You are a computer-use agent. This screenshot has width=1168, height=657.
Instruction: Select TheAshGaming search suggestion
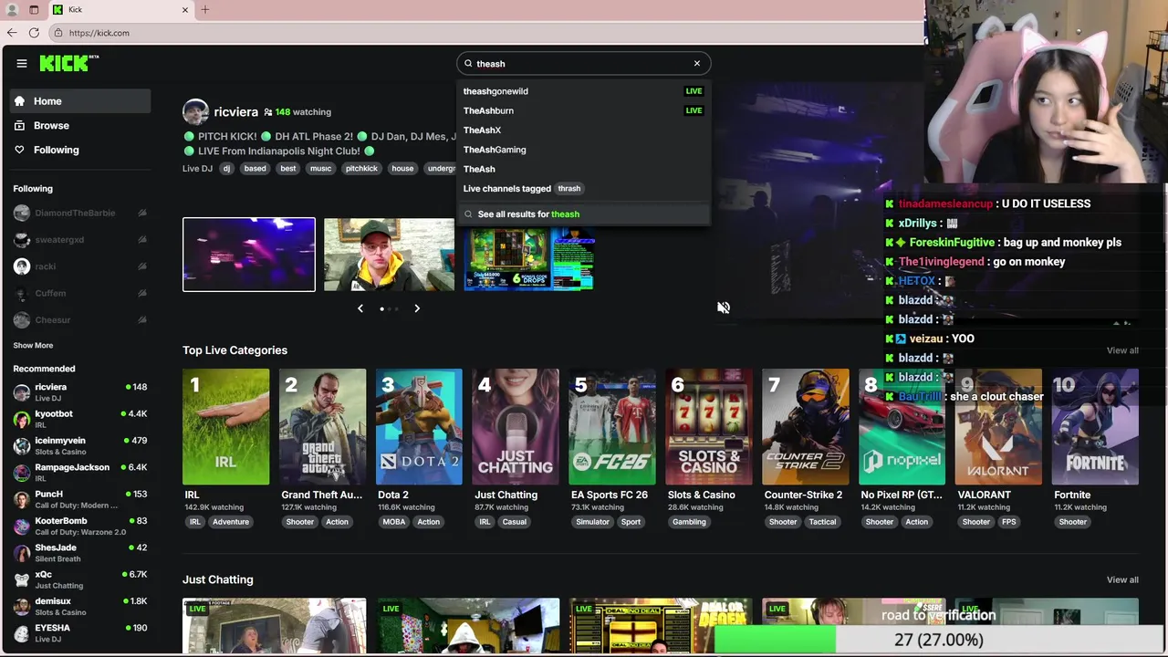583,150
